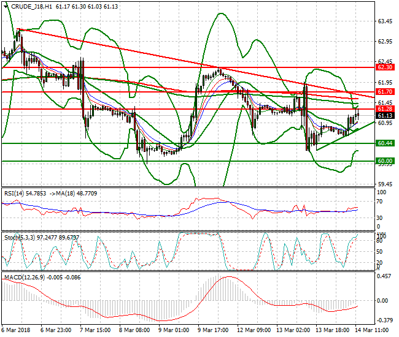
Task: Click the 6 Mar 2018 time axis label
Action: tap(16, 330)
